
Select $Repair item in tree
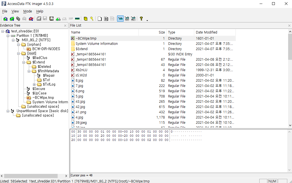click(x=49, y=76)
